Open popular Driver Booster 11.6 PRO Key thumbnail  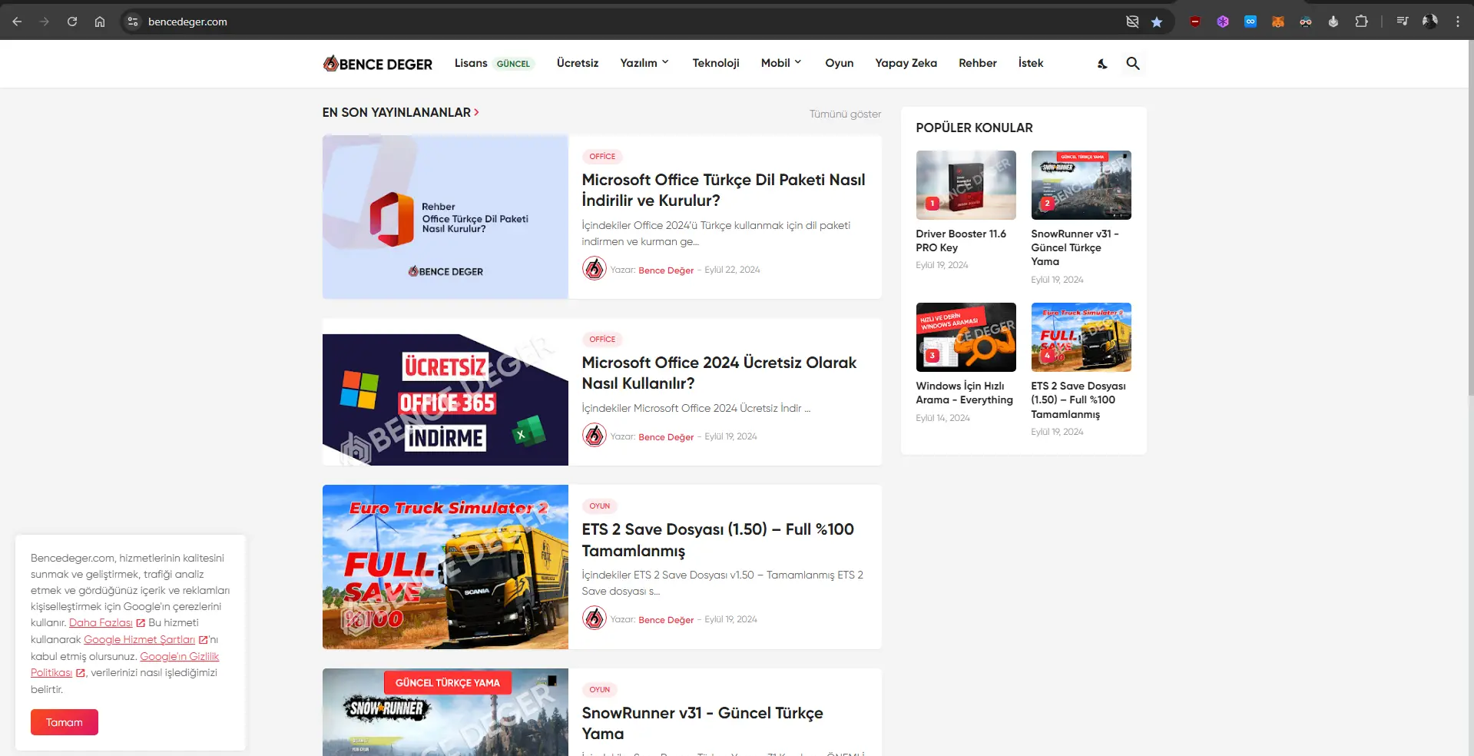coord(966,185)
